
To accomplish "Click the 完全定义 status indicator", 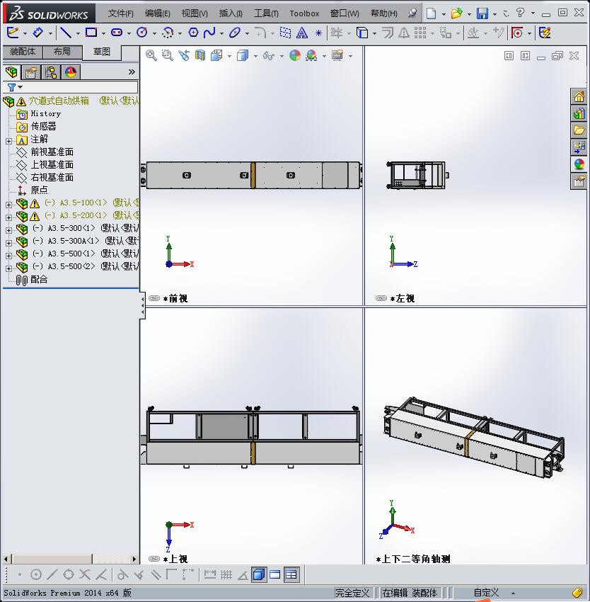I will pos(354,593).
